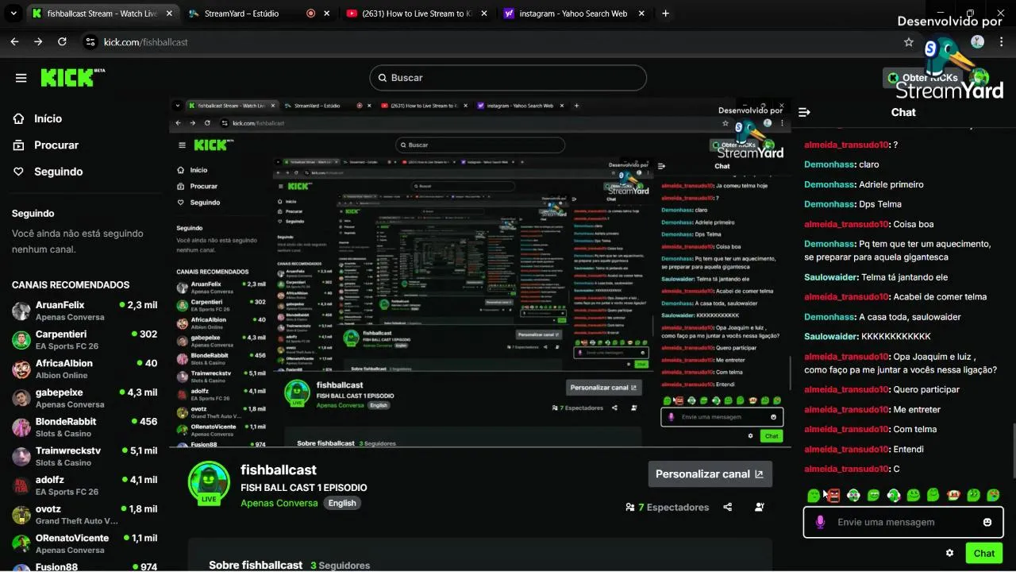
Task: Open the tab search dropdown arrow
Action: pos(13,14)
